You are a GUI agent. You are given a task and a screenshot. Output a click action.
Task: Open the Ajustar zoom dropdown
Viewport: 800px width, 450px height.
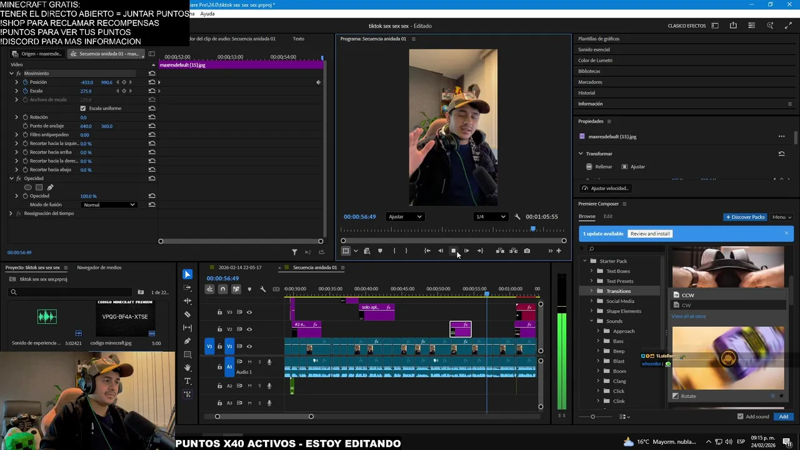point(405,217)
